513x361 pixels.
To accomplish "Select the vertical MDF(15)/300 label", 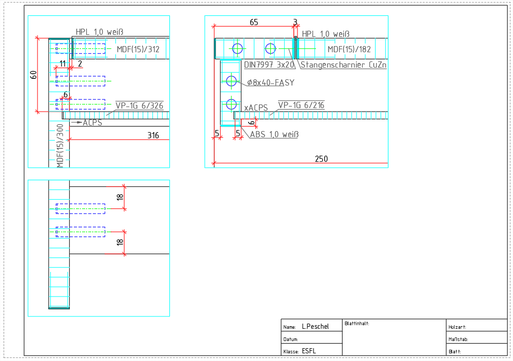I will point(61,145).
